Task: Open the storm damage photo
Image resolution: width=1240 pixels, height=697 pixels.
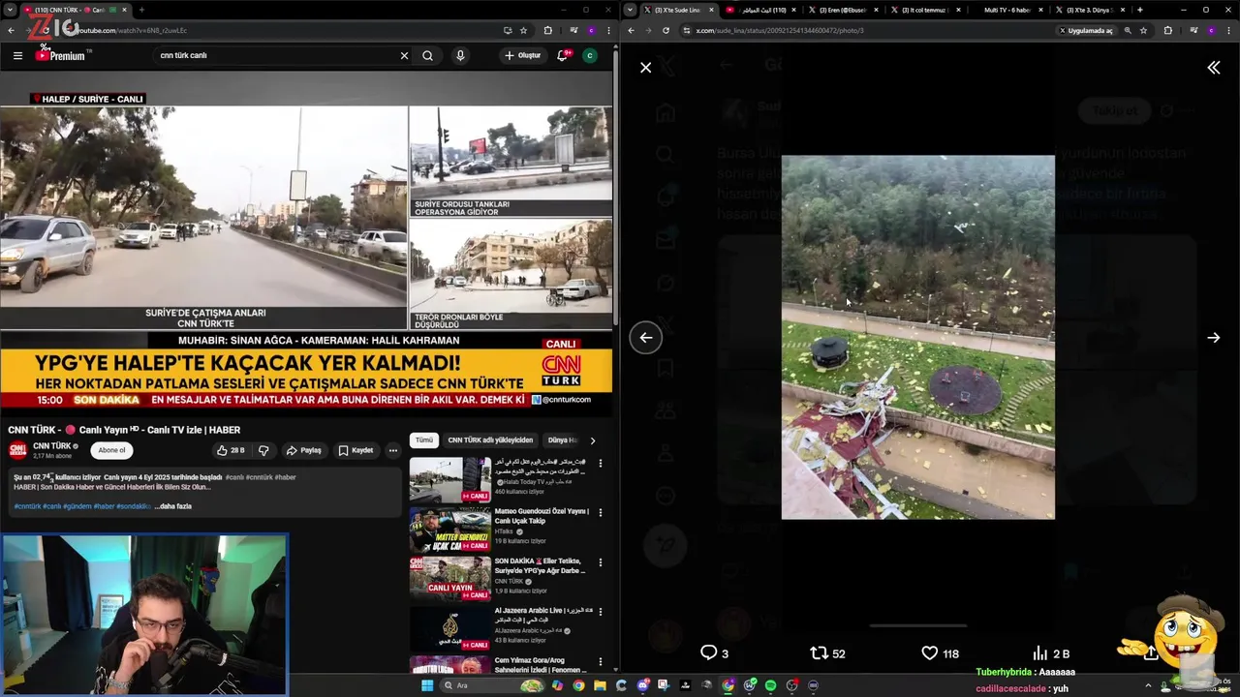Action: coord(918,337)
